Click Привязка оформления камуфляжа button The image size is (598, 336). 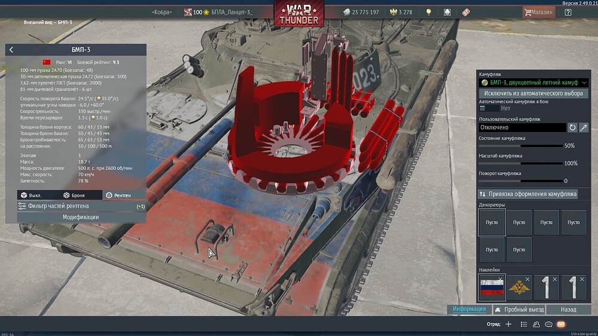point(528,194)
